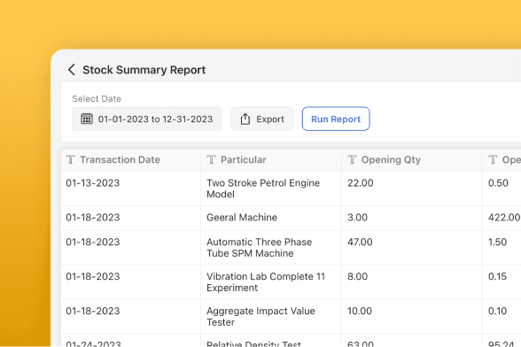
Task: Click the Geeral Machine cell
Action: pyautogui.click(x=271, y=218)
